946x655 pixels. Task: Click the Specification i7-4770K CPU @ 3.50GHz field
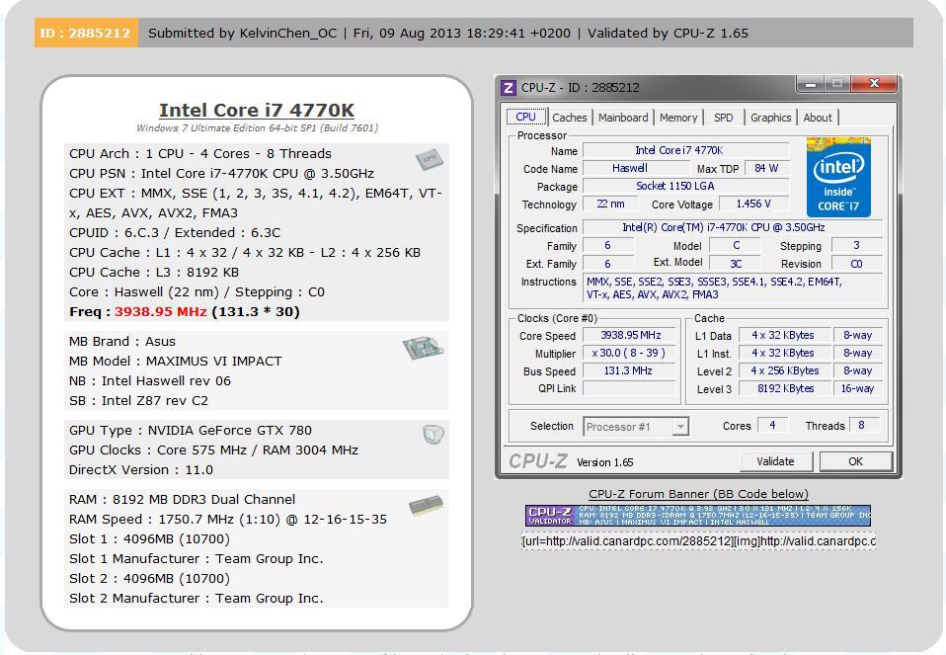point(733,227)
